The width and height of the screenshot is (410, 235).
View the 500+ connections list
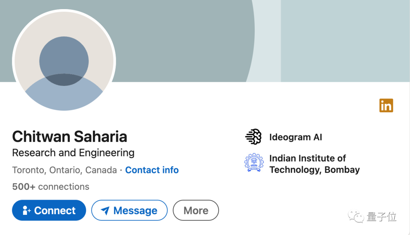tap(51, 187)
